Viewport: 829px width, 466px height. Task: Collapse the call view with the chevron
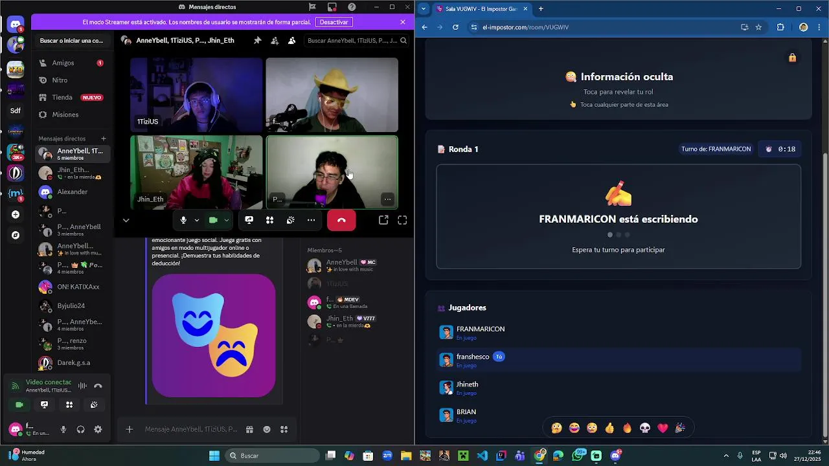point(126,220)
